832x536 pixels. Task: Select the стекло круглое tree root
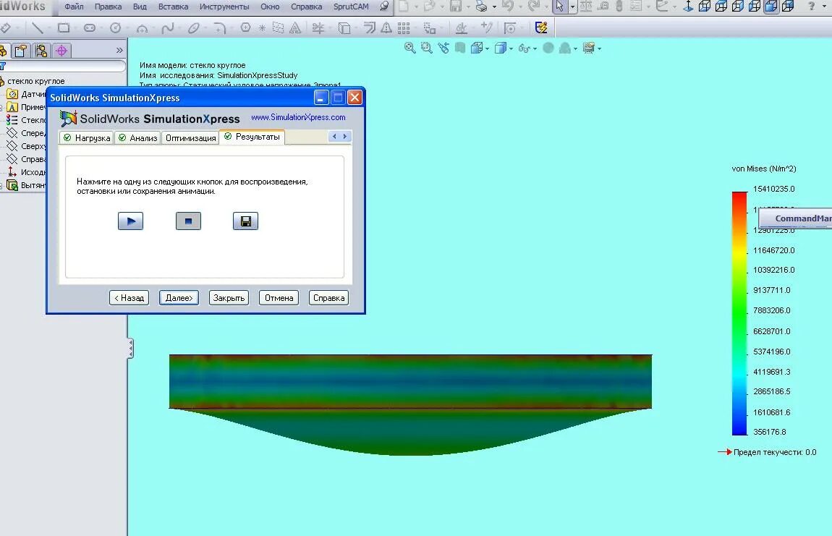coord(35,81)
